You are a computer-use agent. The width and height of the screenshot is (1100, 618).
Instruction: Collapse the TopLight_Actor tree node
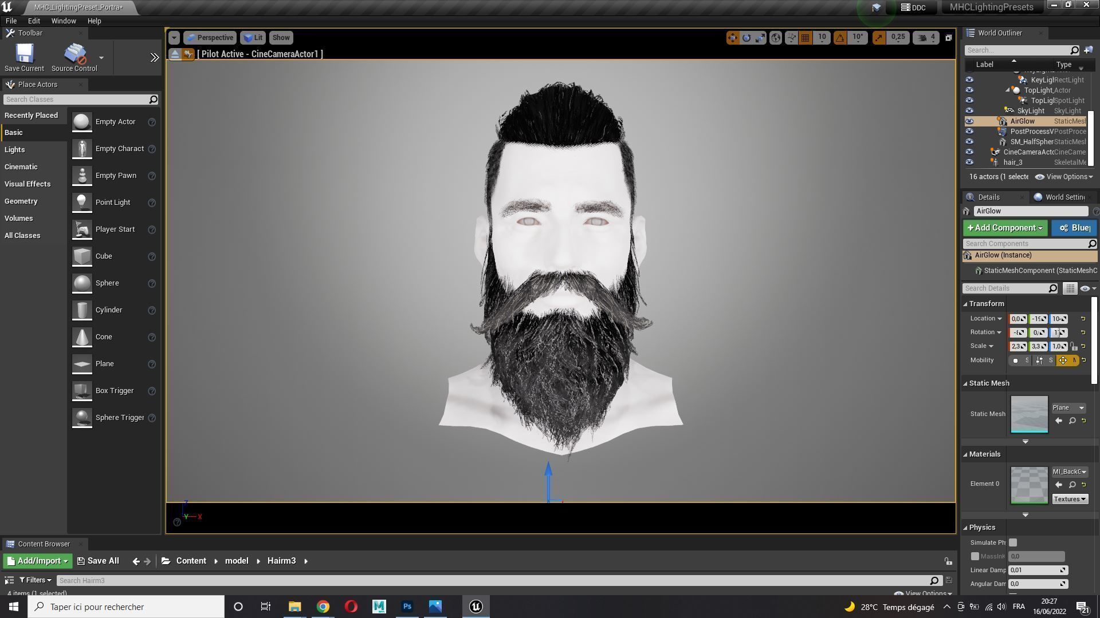pos(1008,90)
